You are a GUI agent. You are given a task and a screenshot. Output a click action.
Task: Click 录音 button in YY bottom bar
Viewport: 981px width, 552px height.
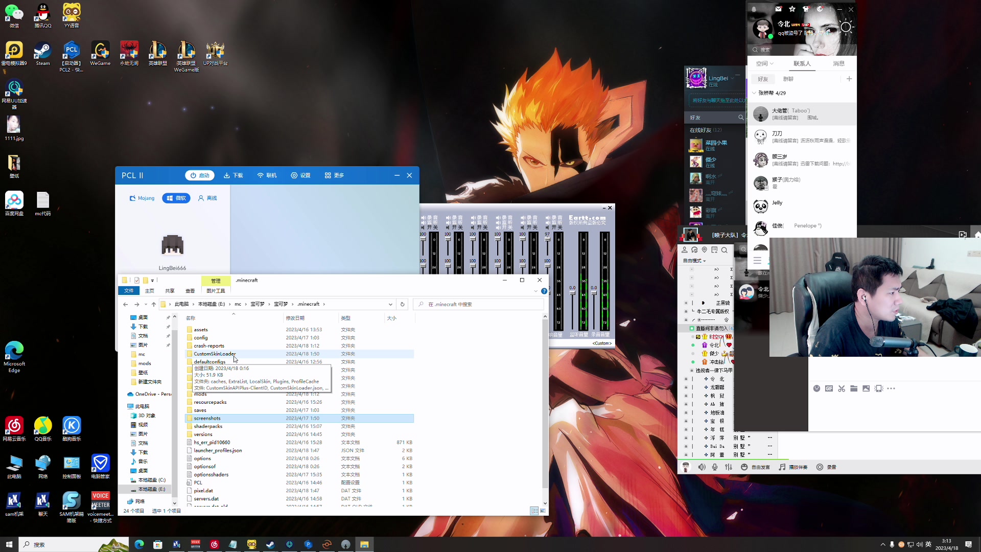point(826,467)
